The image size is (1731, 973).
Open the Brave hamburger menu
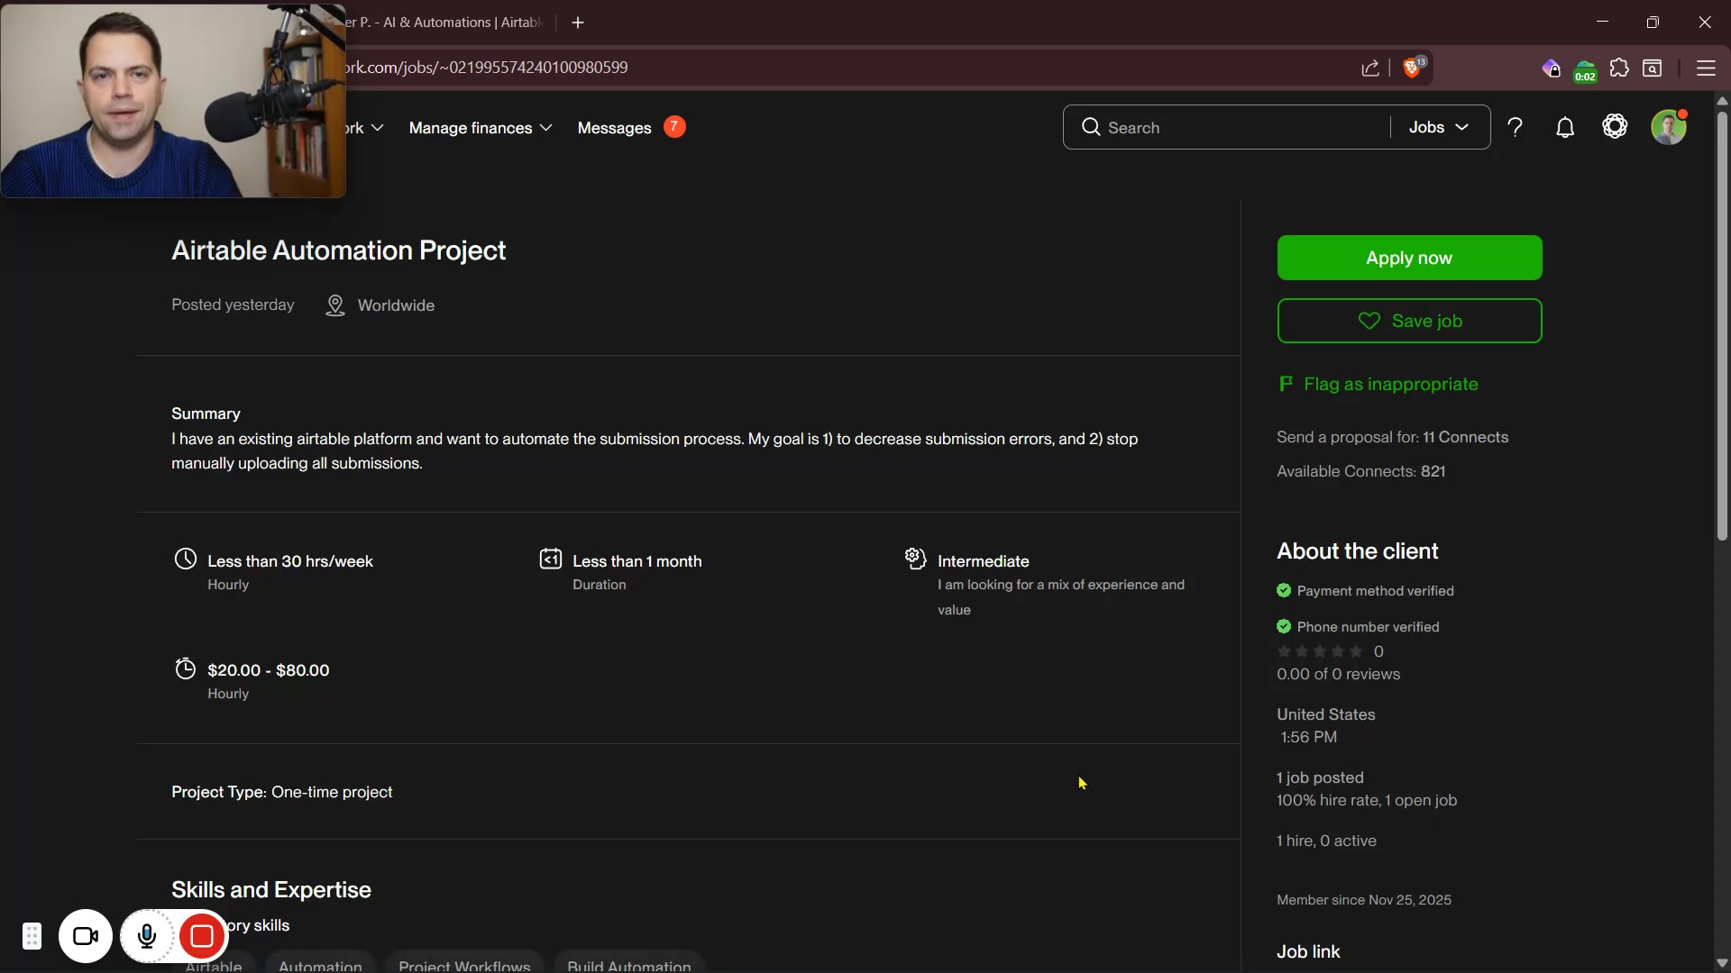1706,68
